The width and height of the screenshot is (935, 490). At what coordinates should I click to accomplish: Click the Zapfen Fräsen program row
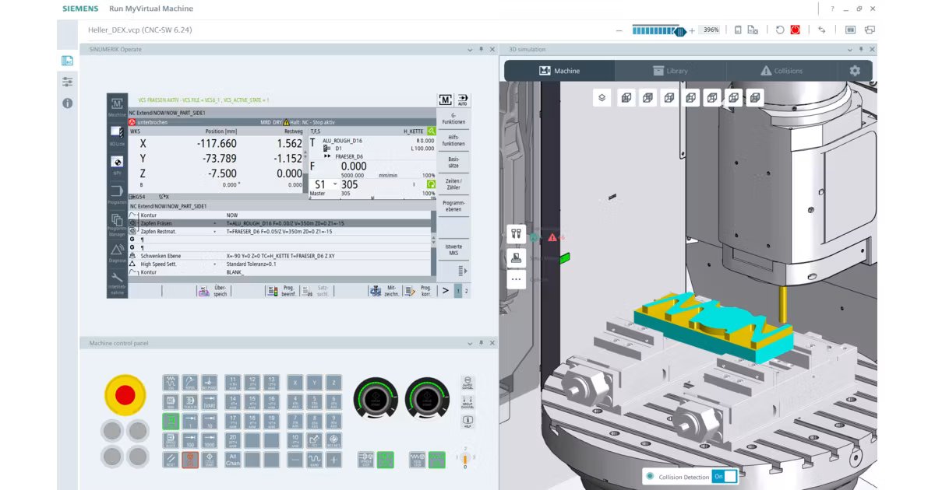(281, 223)
